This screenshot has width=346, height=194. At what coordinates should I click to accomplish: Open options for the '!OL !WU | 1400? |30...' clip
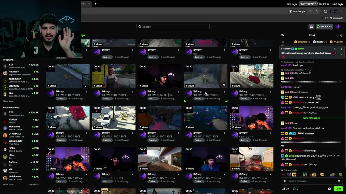point(178,92)
